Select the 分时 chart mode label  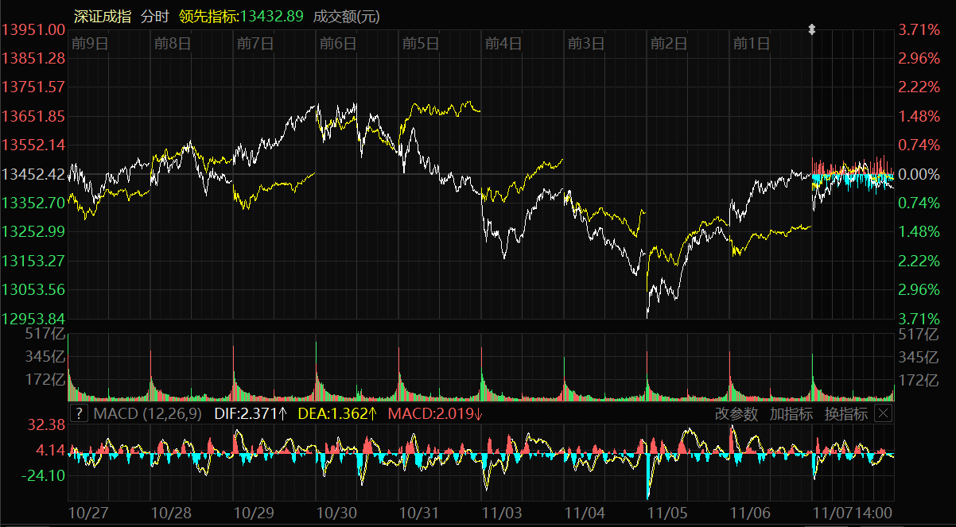154,16
